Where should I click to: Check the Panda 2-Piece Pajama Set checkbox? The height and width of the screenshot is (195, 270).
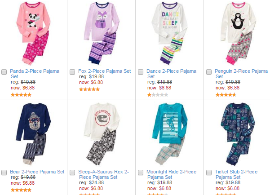(x=4, y=72)
